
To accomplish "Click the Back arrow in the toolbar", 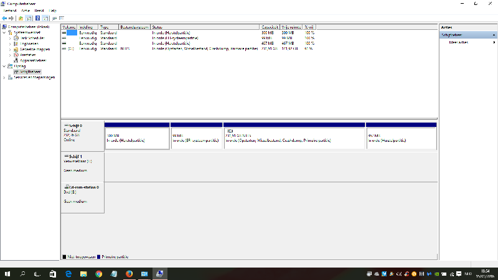I will (4, 18).
